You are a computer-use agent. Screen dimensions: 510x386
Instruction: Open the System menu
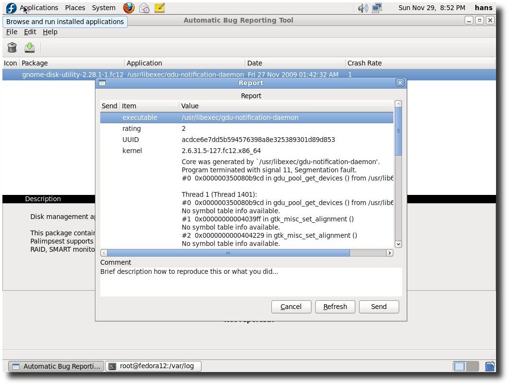(104, 8)
